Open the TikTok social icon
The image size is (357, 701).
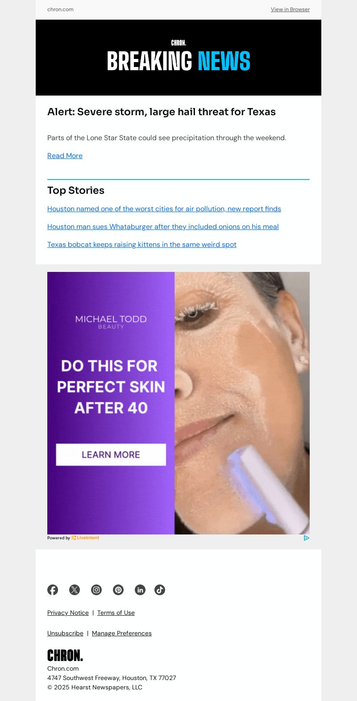160,590
